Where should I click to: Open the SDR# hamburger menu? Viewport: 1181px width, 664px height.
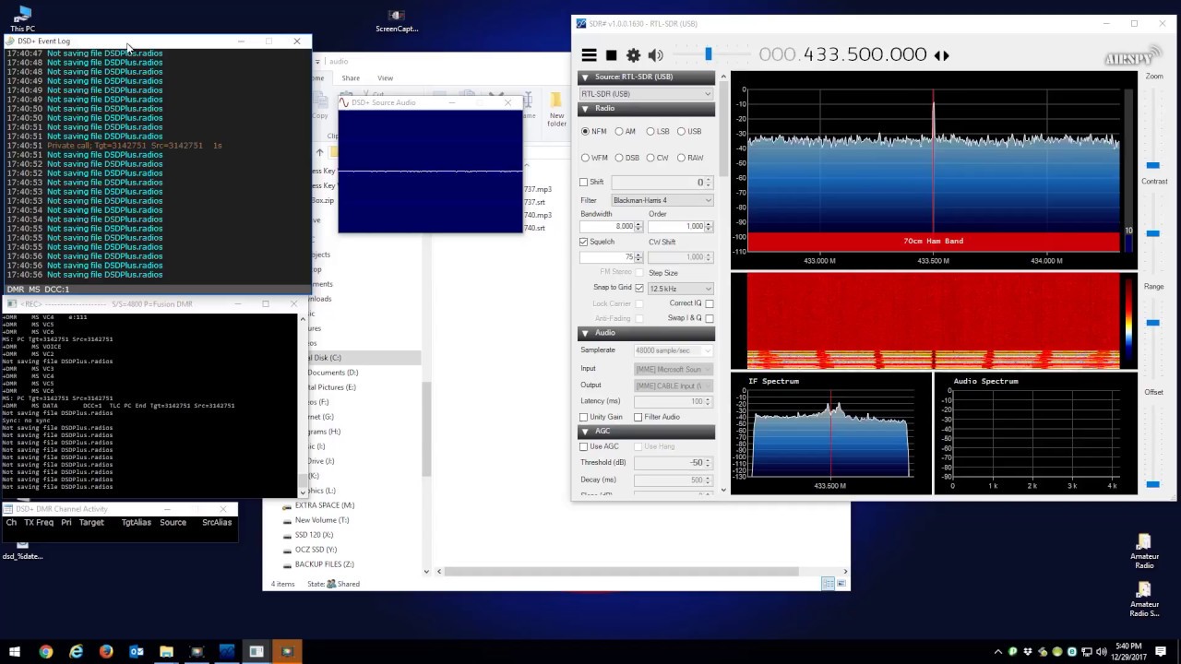click(x=589, y=55)
